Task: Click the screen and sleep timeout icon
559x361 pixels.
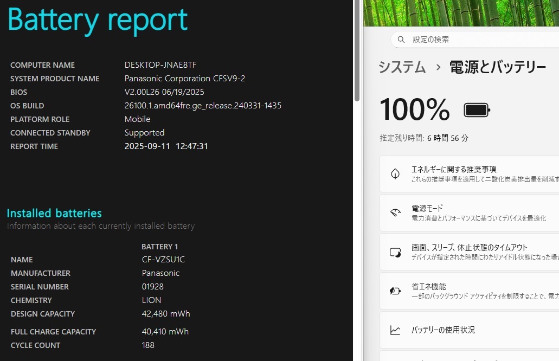Action: [395, 252]
